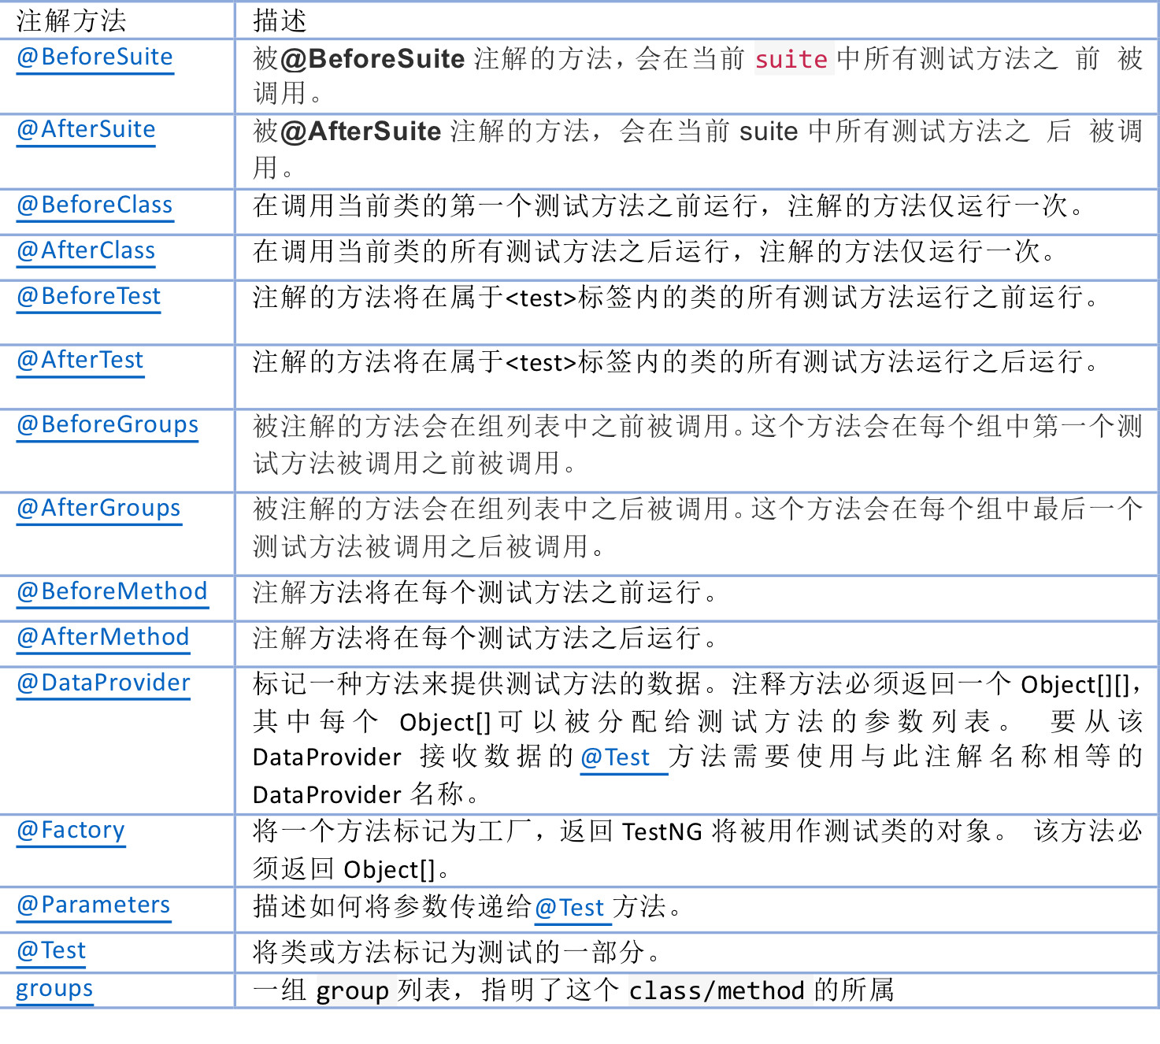Follow the @BeforeTest link

coord(89,297)
